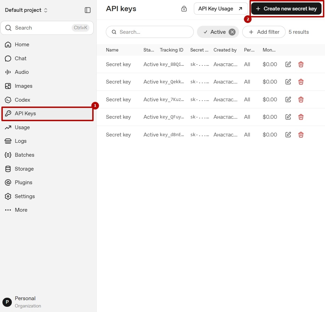Screen dimensions: 325x312
Task: Focus the sidebar Search field
Action: pyautogui.click(x=47, y=28)
